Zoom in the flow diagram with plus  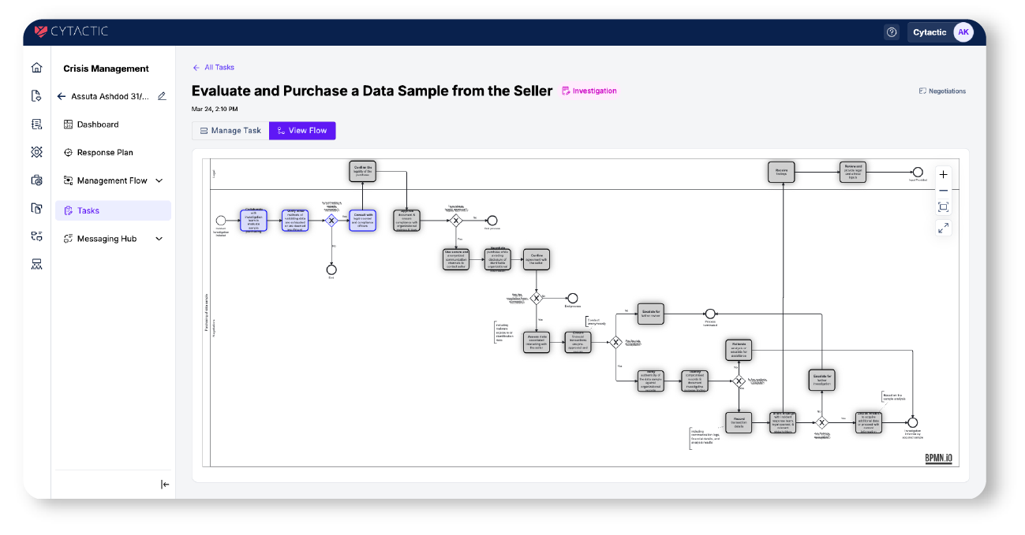click(943, 175)
